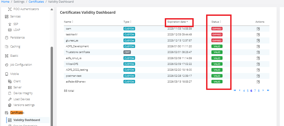
Task: Sort table by Name column
Action: click(x=68, y=22)
